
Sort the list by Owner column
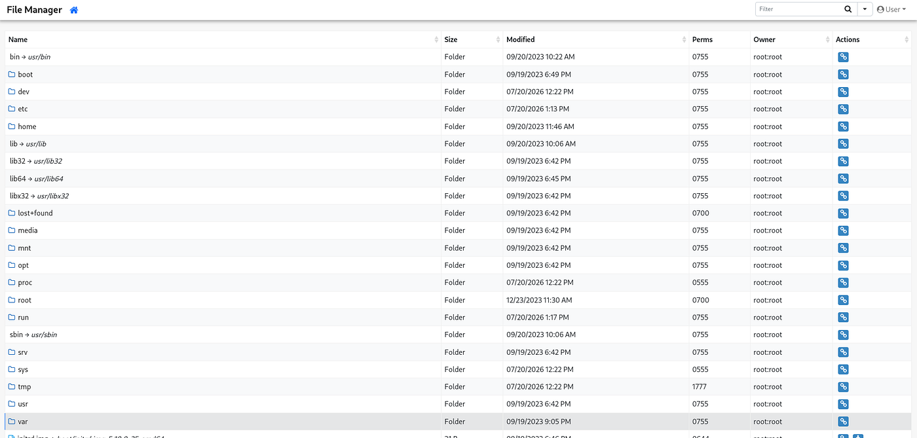pyautogui.click(x=791, y=39)
